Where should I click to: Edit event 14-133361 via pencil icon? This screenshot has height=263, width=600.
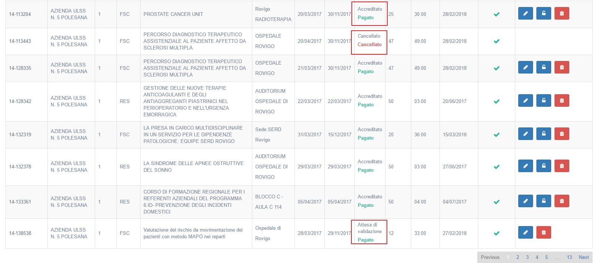pos(525,201)
